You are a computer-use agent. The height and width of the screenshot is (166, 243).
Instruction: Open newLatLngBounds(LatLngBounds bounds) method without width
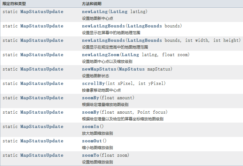click(x=103, y=26)
